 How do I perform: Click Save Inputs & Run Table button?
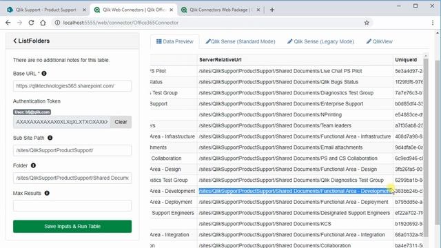click(72, 227)
